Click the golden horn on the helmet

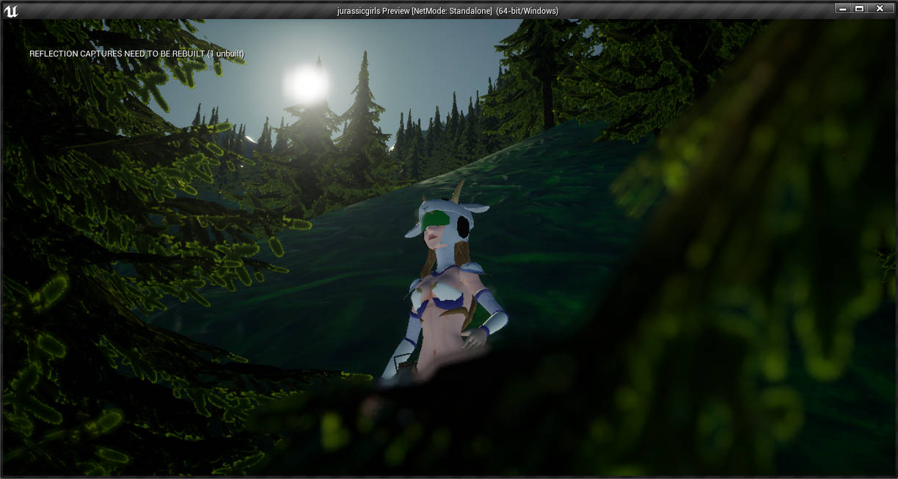pyautogui.click(x=459, y=192)
